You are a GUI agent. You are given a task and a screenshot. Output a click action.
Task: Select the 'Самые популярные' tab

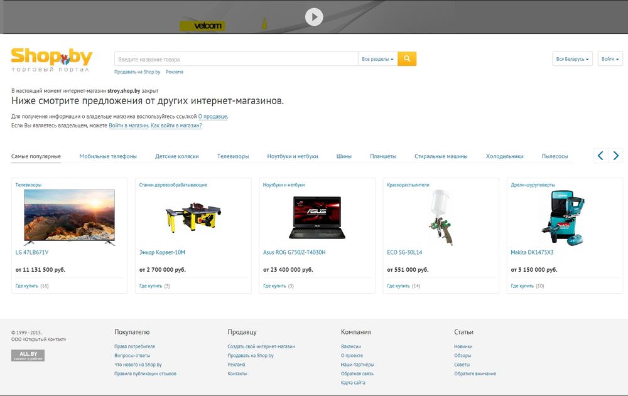coord(36,156)
